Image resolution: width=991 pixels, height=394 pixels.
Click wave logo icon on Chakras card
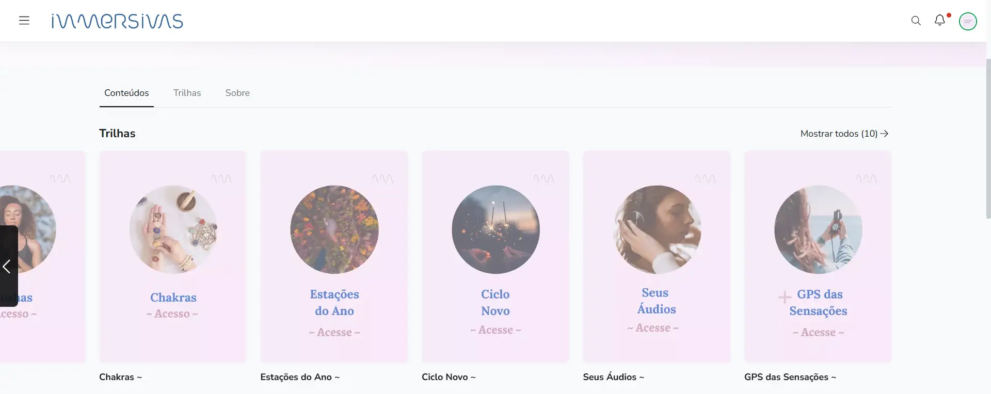tap(221, 178)
